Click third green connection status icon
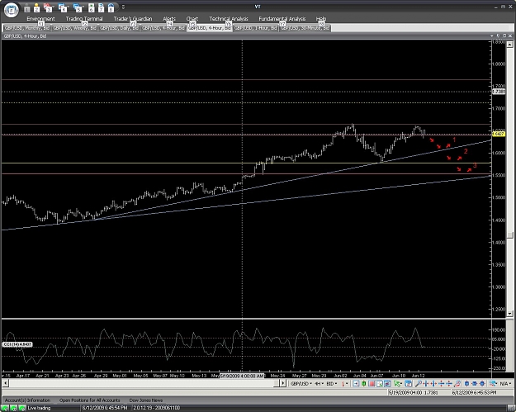The image size is (516, 412). point(21,408)
